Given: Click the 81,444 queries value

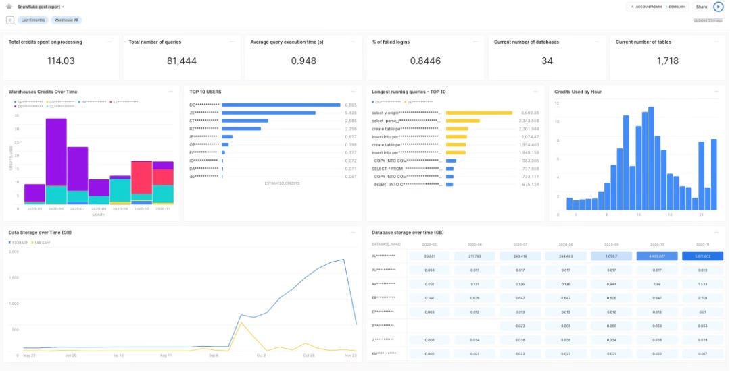Looking at the screenshot, I should coord(182,61).
